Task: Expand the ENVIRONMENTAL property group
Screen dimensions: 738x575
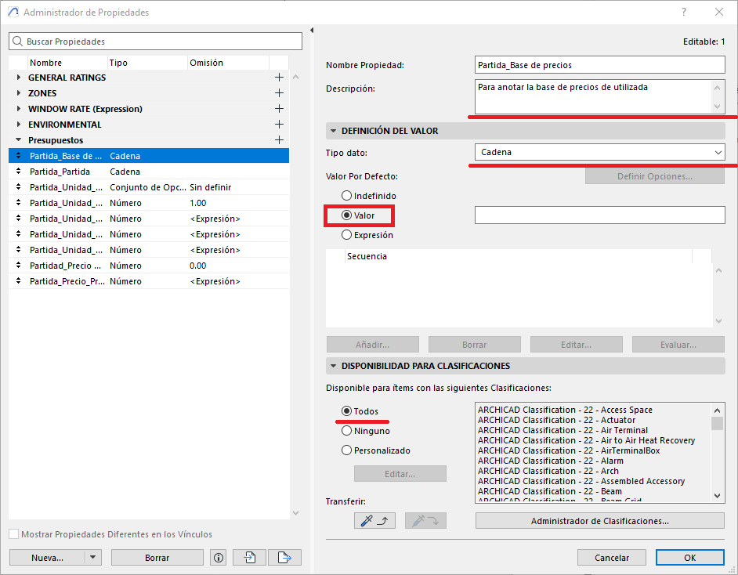Action: [19, 125]
